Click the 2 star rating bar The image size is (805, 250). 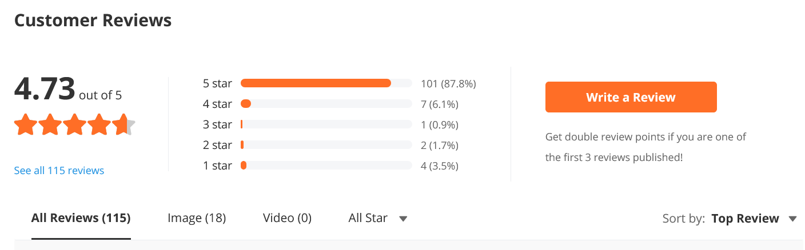click(x=326, y=145)
